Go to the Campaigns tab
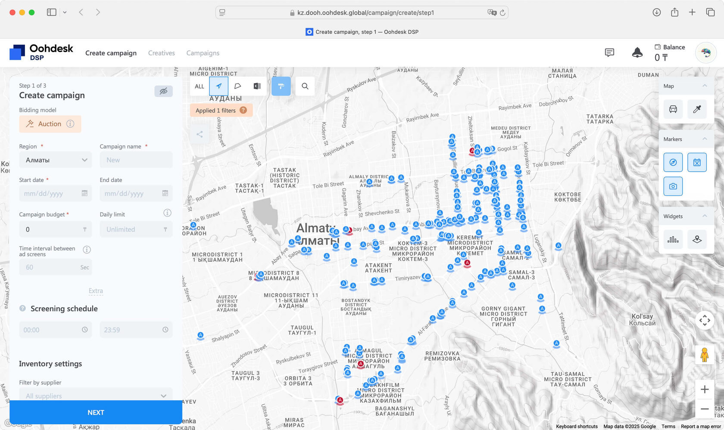Image resolution: width=724 pixels, height=430 pixels. click(203, 53)
